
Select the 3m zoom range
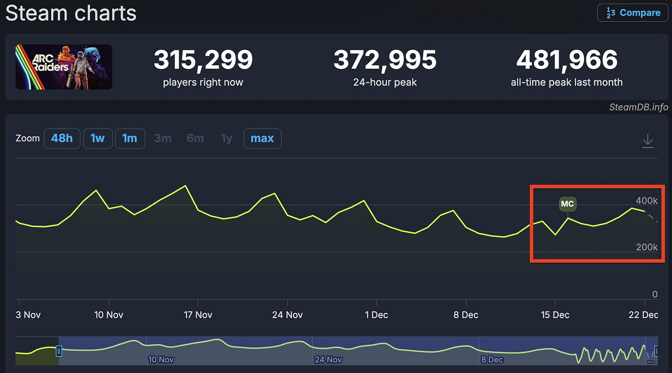click(163, 138)
